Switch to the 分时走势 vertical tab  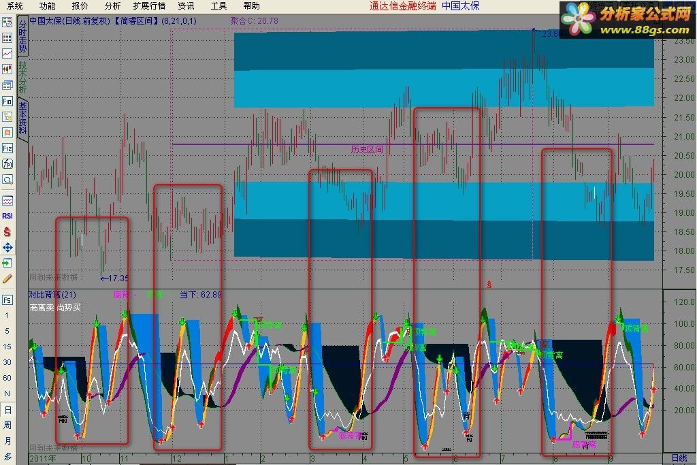[22, 37]
